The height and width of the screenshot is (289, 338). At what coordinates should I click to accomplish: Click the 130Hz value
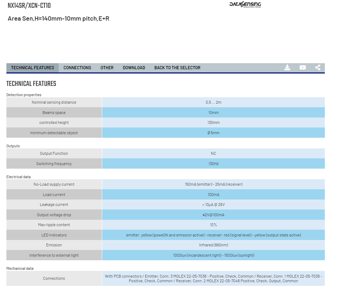[x=213, y=164]
